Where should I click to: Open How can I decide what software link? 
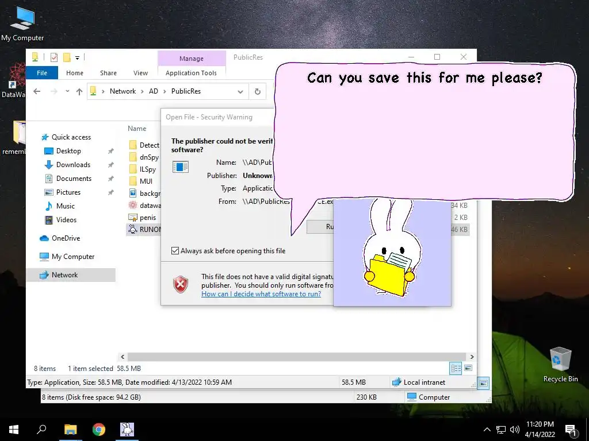tap(261, 294)
